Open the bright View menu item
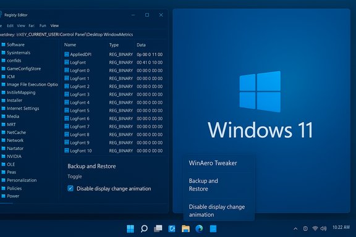Image resolution: width=356 pixels, height=237 pixels. click(x=54, y=26)
